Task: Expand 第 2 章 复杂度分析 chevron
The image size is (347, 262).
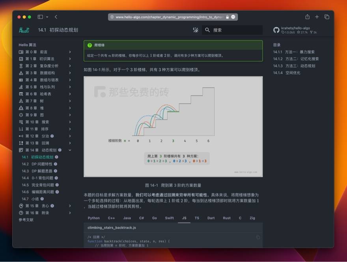Action: [70, 66]
